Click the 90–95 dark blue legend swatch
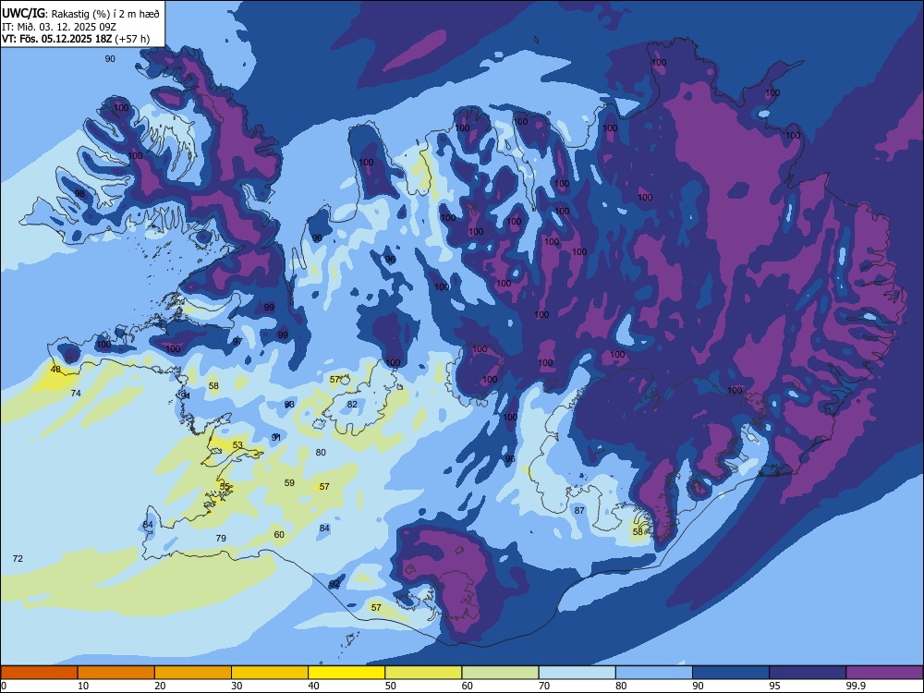924x693 pixels. click(731, 673)
